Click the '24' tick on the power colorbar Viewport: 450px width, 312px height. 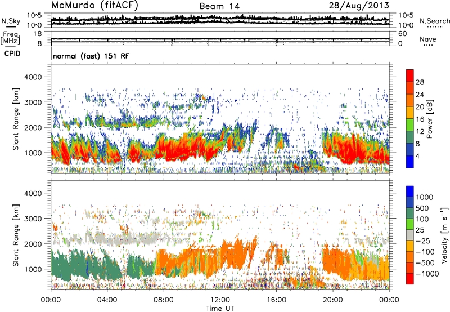420,95
